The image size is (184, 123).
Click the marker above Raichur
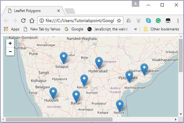pos(84,80)
